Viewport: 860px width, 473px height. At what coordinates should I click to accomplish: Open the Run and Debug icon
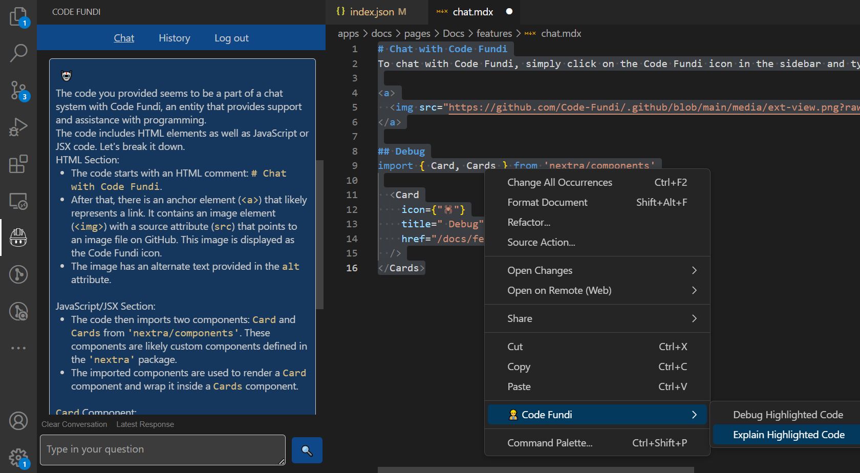pyautogui.click(x=18, y=127)
